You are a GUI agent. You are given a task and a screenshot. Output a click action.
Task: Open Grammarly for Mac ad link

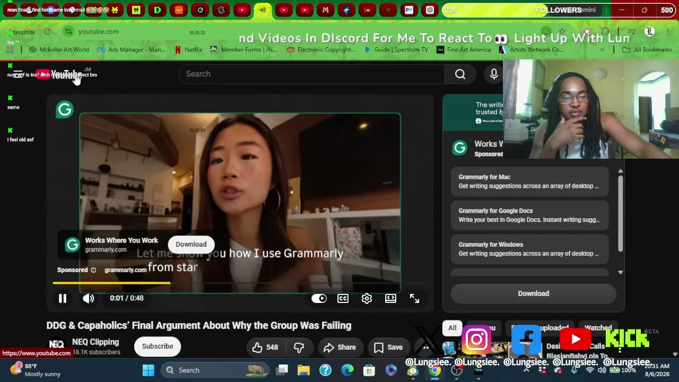pyautogui.click(x=530, y=181)
